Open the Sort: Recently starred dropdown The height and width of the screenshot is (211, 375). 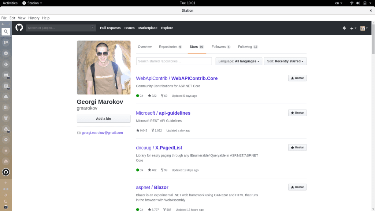pyautogui.click(x=285, y=61)
